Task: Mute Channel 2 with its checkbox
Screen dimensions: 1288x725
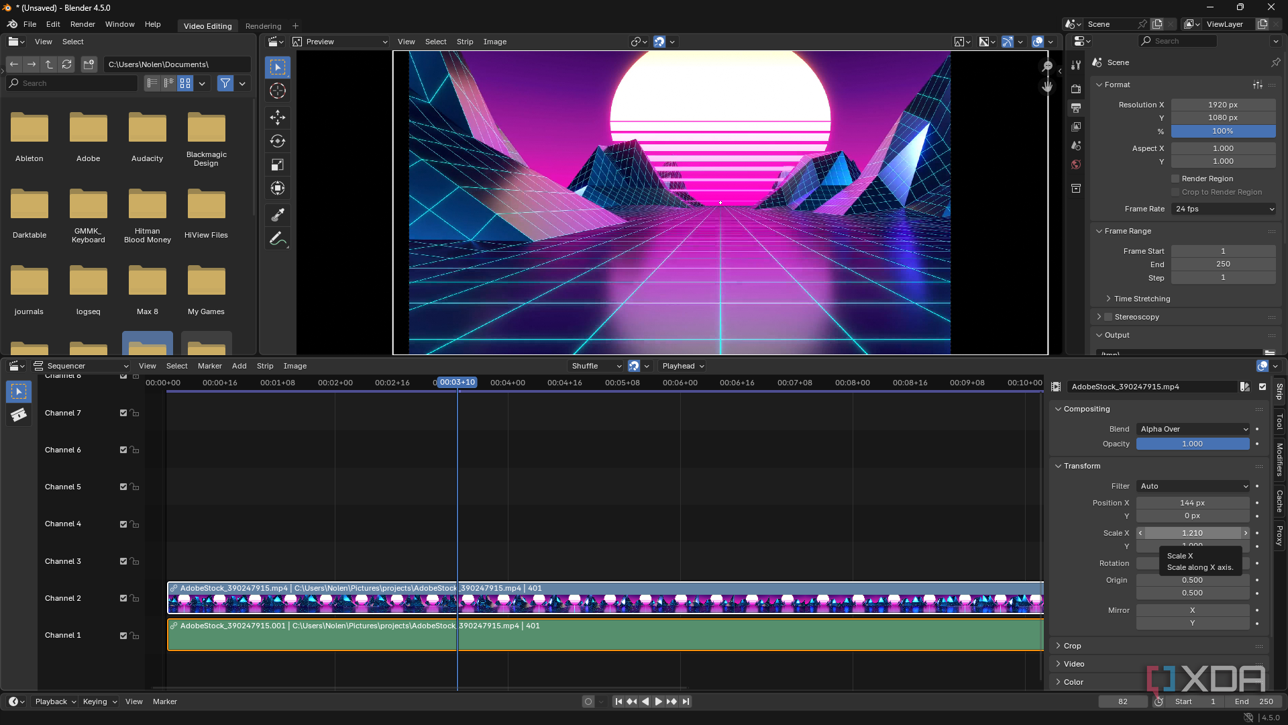Action: [x=123, y=598]
